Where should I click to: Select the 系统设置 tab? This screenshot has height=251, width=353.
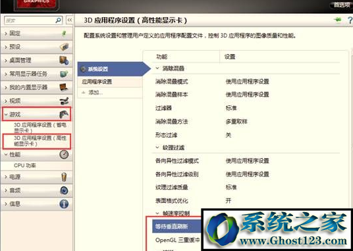click(111, 69)
